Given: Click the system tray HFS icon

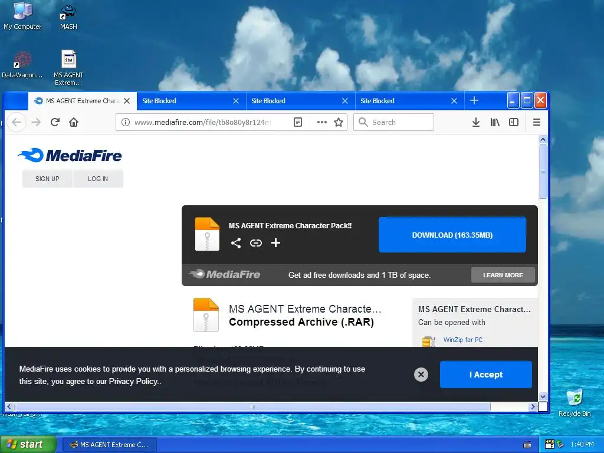Looking at the screenshot, I should point(550,444).
